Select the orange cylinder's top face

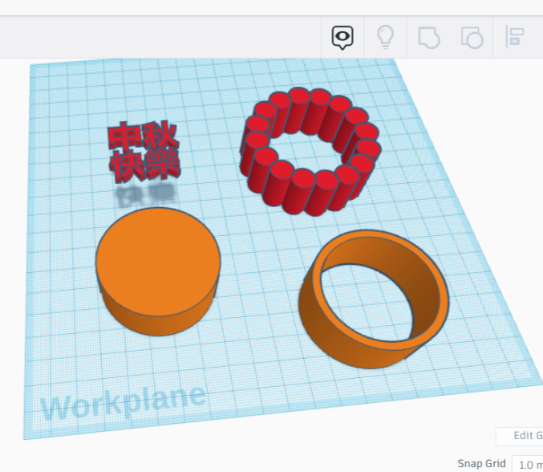pos(158,258)
